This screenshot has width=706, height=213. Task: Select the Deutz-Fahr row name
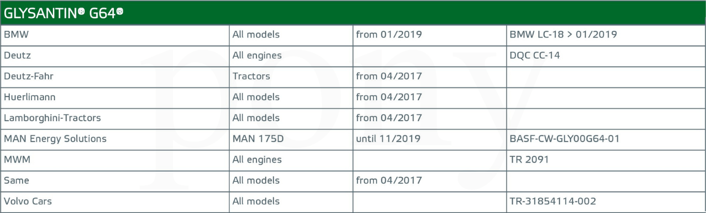115,77
